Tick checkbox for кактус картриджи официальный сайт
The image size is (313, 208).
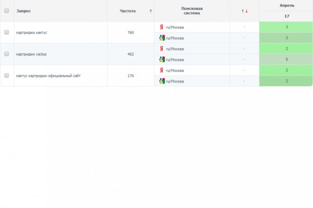[7, 75]
